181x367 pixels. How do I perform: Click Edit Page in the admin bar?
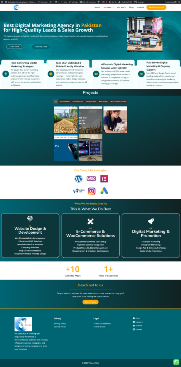(x=73, y=2)
